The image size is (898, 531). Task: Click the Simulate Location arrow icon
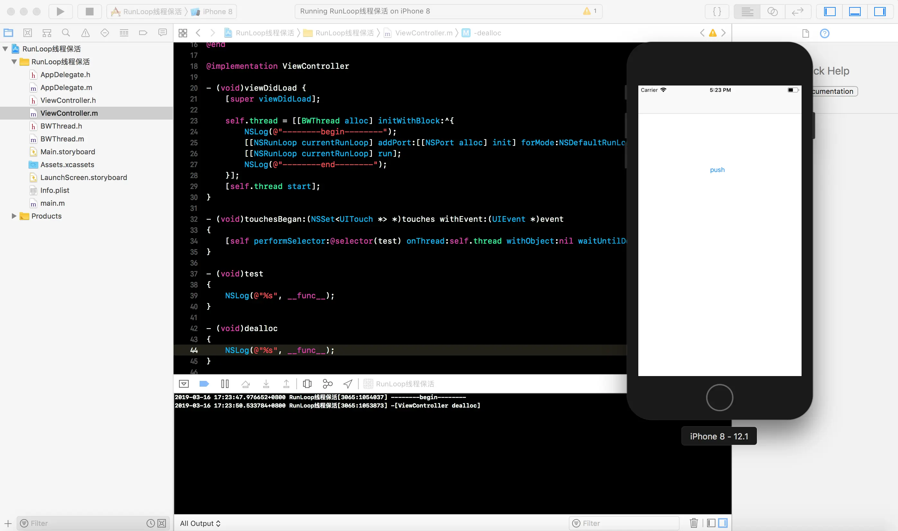(348, 384)
